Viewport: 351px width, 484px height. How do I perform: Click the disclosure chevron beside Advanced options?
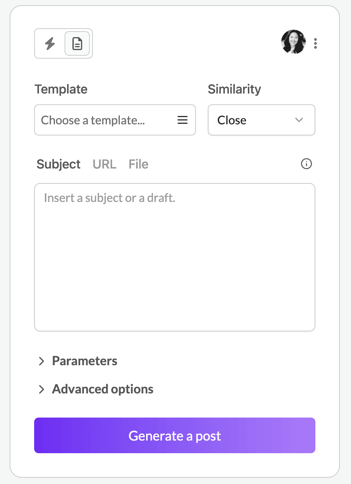coord(41,389)
